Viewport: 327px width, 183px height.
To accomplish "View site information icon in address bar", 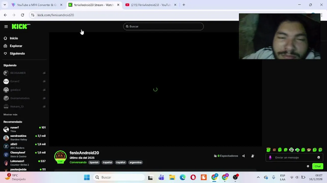I will point(33,15).
